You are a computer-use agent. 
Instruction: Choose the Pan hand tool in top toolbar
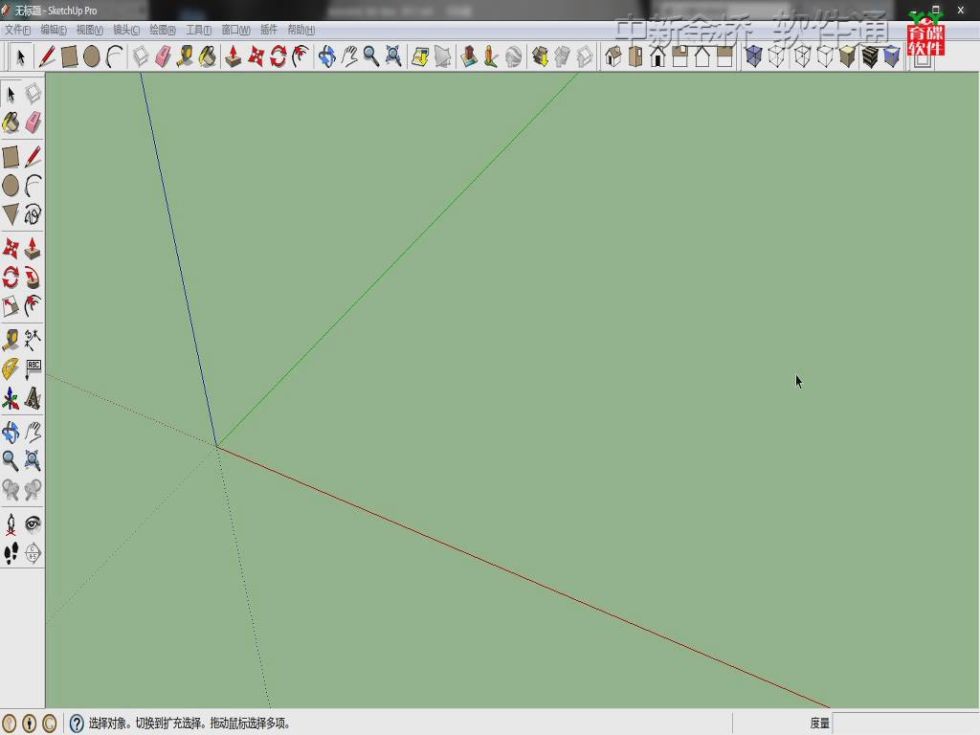(x=348, y=56)
